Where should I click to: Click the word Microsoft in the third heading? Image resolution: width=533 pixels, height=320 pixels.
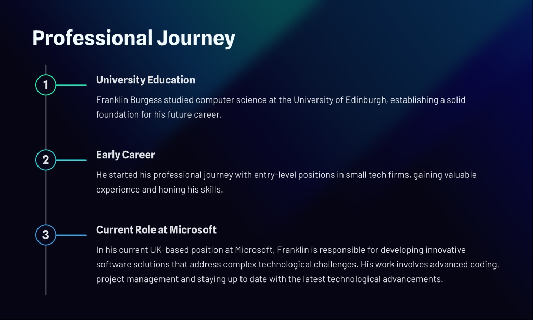[x=193, y=229]
